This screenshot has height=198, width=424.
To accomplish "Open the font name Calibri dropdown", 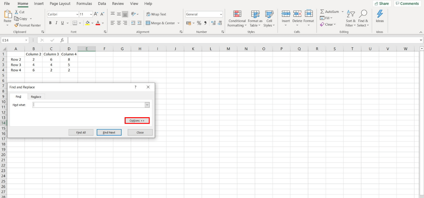I will (77, 14).
